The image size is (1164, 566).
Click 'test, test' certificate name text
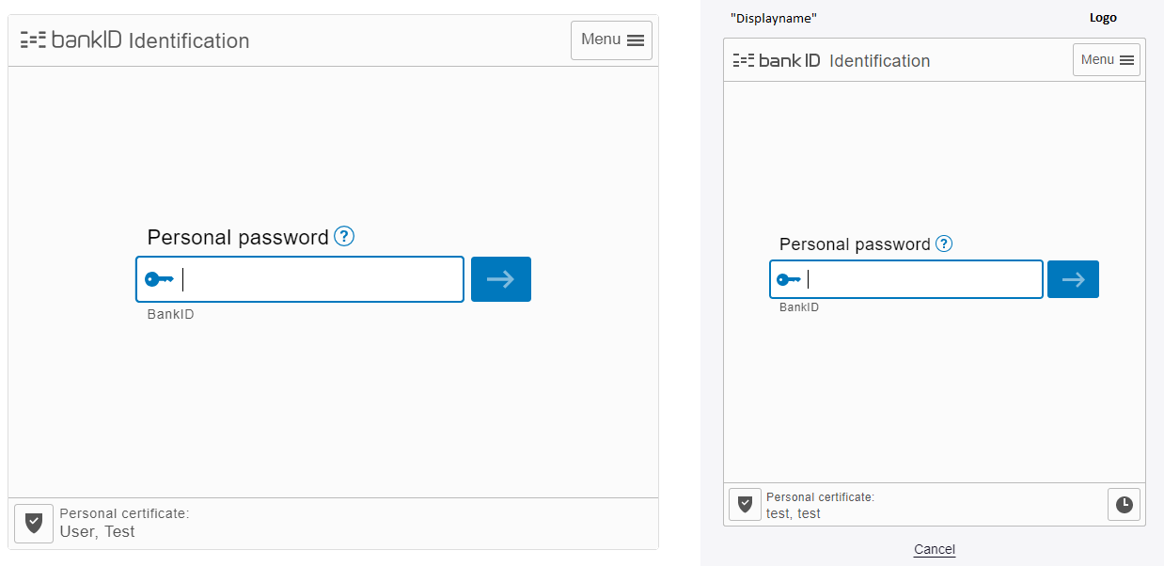coord(794,513)
